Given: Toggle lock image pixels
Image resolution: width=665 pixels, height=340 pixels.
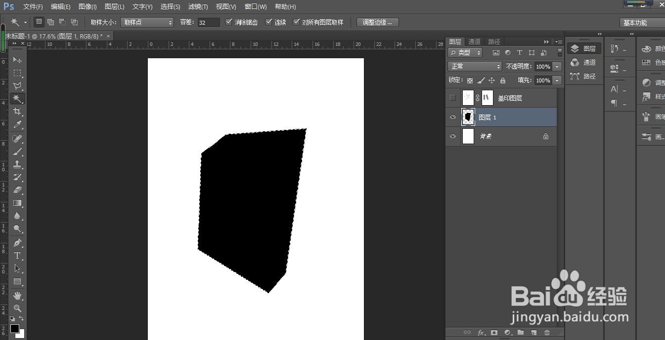Looking at the screenshot, I should click(x=481, y=80).
